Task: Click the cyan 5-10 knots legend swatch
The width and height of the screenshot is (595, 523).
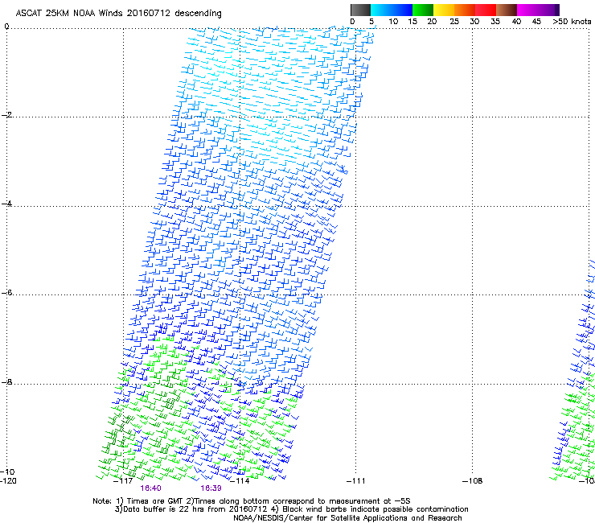Action: 381,10
